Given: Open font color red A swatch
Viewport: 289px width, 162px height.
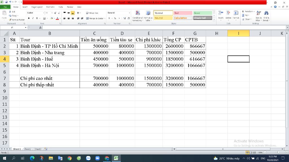Looking at the screenshot, I should [x=57, y=18].
